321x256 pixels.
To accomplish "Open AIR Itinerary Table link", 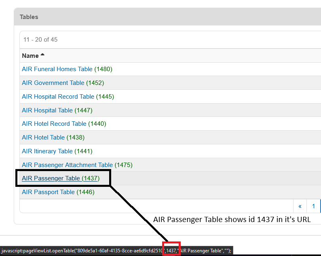I will coord(47,151).
